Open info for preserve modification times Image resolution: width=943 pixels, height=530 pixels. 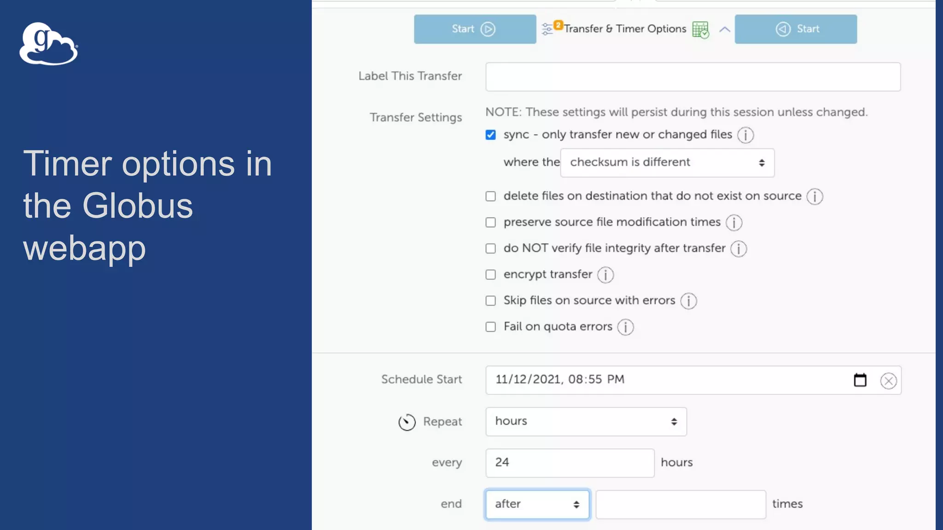click(734, 223)
